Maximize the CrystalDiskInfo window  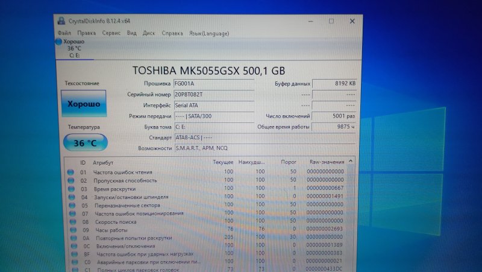(x=331, y=21)
